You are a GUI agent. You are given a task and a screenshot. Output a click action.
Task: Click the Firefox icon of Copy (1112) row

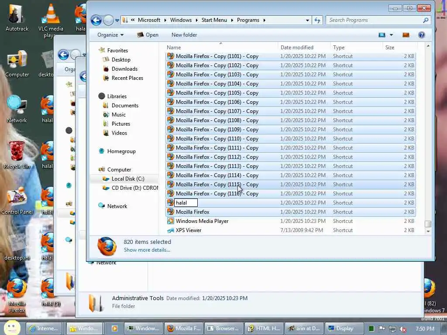point(171,157)
